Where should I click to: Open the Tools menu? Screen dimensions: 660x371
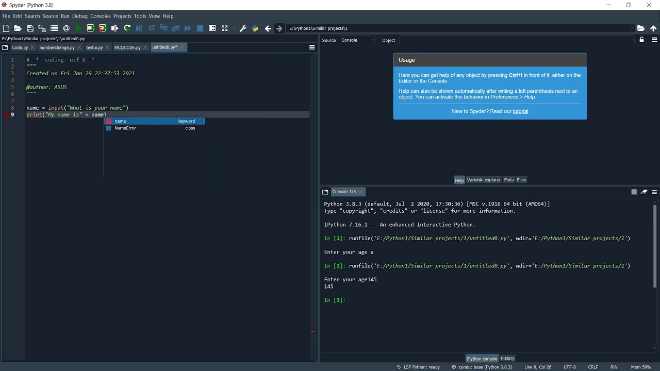[x=140, y=16]
